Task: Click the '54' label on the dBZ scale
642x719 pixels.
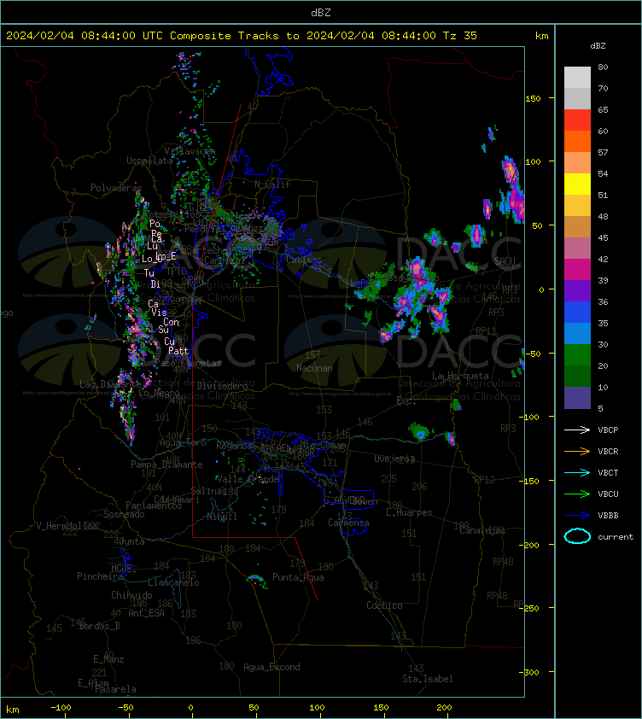Action: (603, 174)
